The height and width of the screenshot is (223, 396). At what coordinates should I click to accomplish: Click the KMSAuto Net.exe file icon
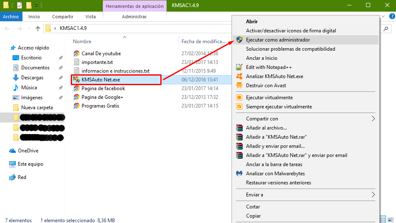pos(76,80)
